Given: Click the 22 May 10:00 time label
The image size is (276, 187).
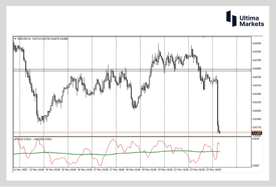Looking at the screenshot, I should tap(181, 169).
